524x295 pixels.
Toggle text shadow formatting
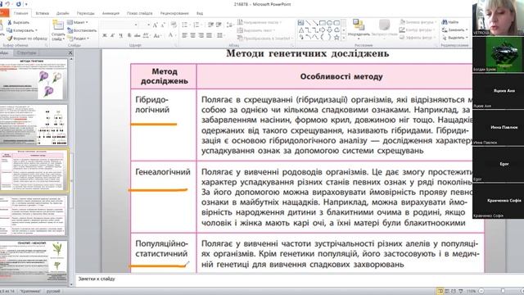[x=129, y=35]
